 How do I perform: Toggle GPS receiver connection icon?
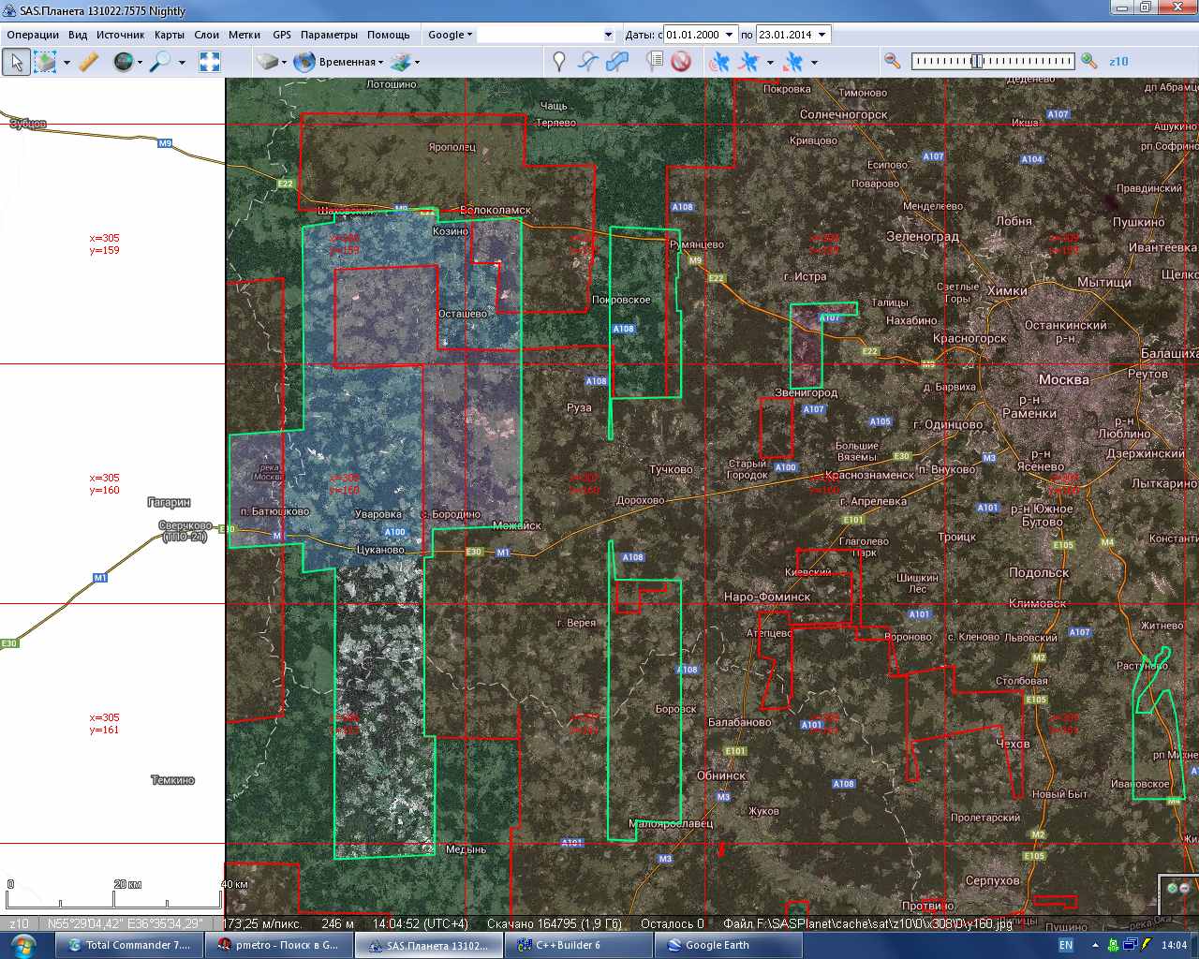[719, 62]
